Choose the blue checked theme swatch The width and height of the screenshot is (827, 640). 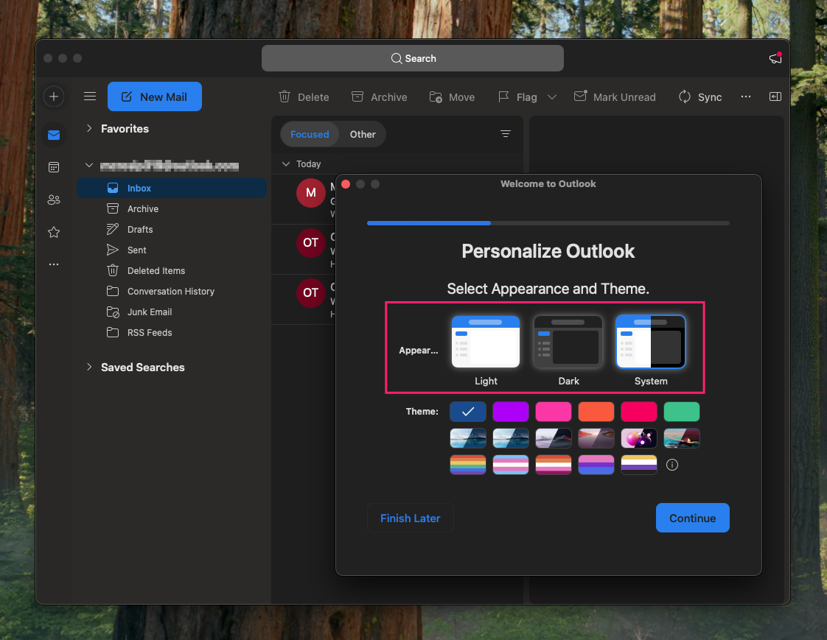pyautogui.click(x=468, y=412)
